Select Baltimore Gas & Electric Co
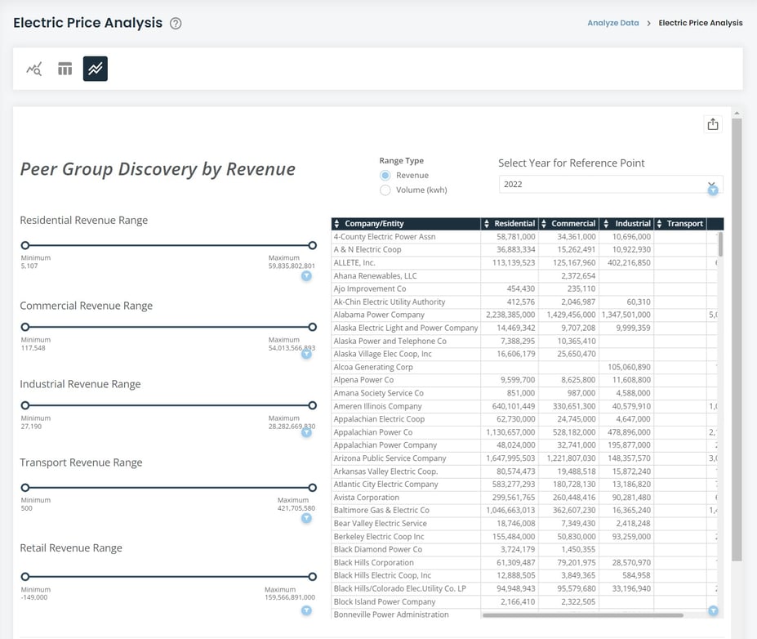This screenshot has height=639, width=757. click(x=381, y=511)
